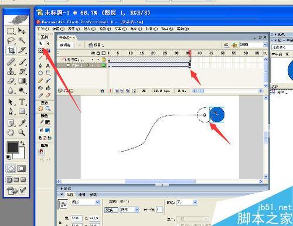Image resolution: width=293 pixels, height=226 pixels.
Task: Toggle the guide layer outline yellow square
Action: tap(104, 59)
